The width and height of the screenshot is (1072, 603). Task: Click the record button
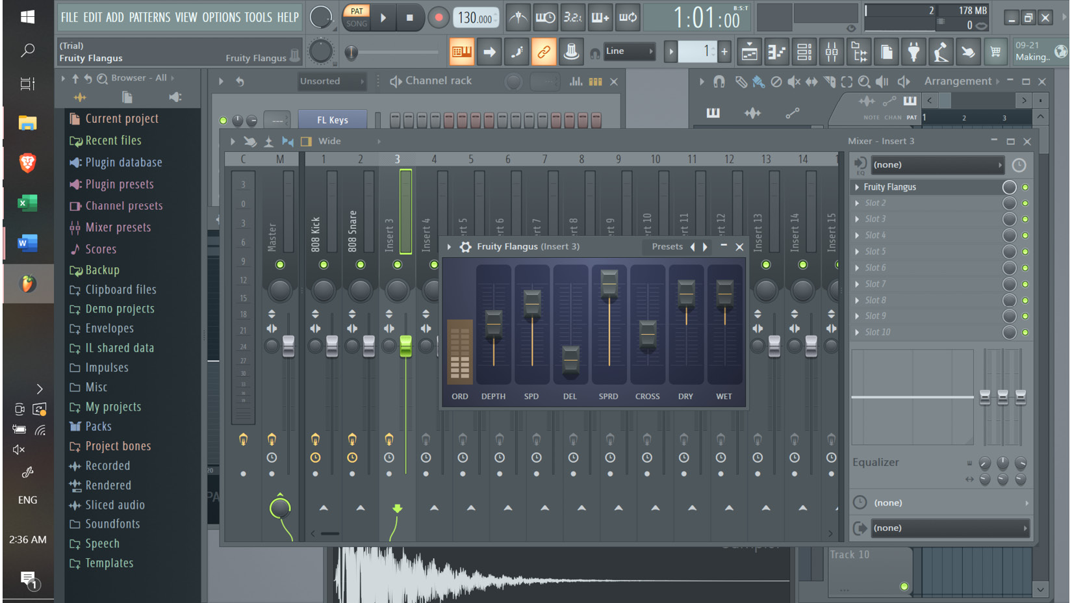pyautogui.click(x=439, y=18)
